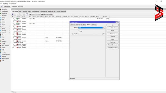Switch to the Mangle tab
This screenshot has width=166, height=93.
25,11
